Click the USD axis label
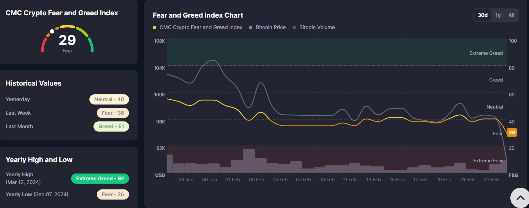This screenshot has width=529, height=208. pos(160,175)
